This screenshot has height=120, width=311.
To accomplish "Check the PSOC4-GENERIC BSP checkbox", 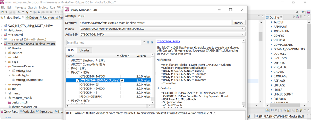I will (78, 96).
